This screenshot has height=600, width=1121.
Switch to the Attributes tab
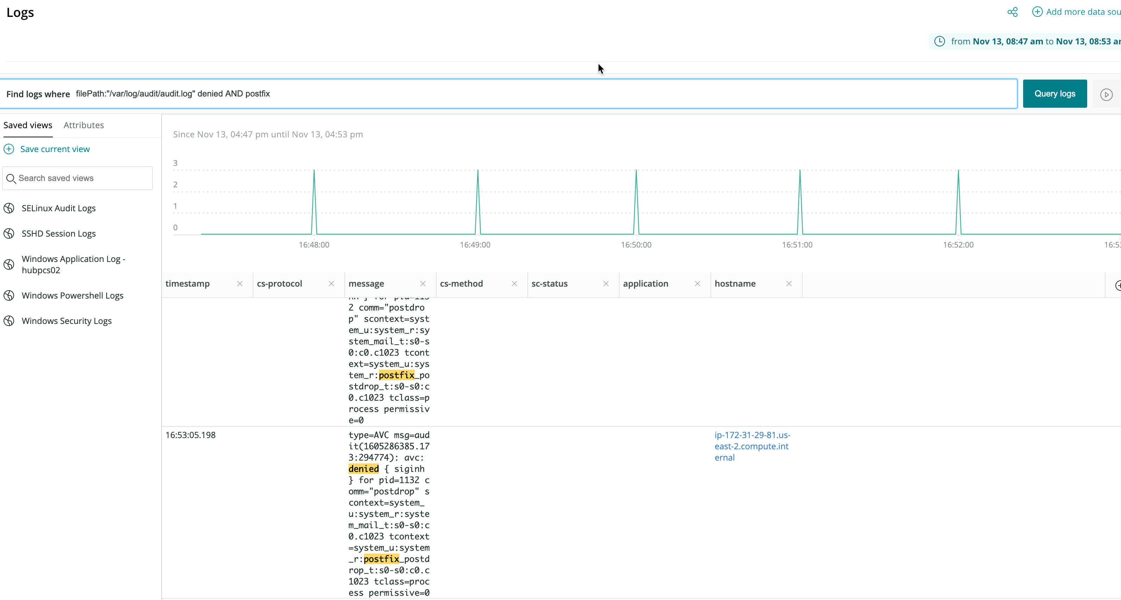pos(83,125)
